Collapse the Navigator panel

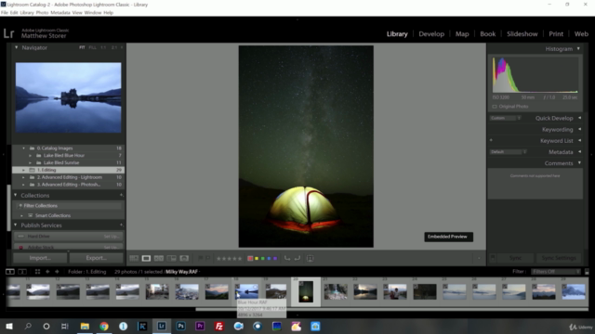(x=17, y=47)
